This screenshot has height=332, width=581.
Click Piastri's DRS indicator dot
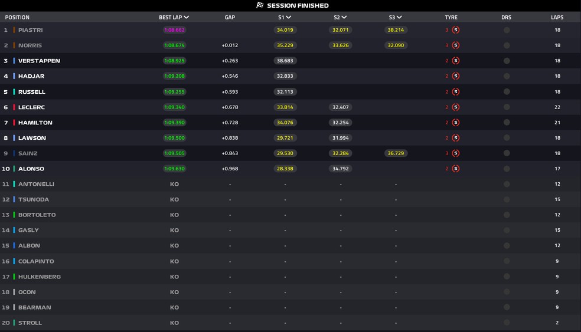pyautogui.click(x=507, y=30)
